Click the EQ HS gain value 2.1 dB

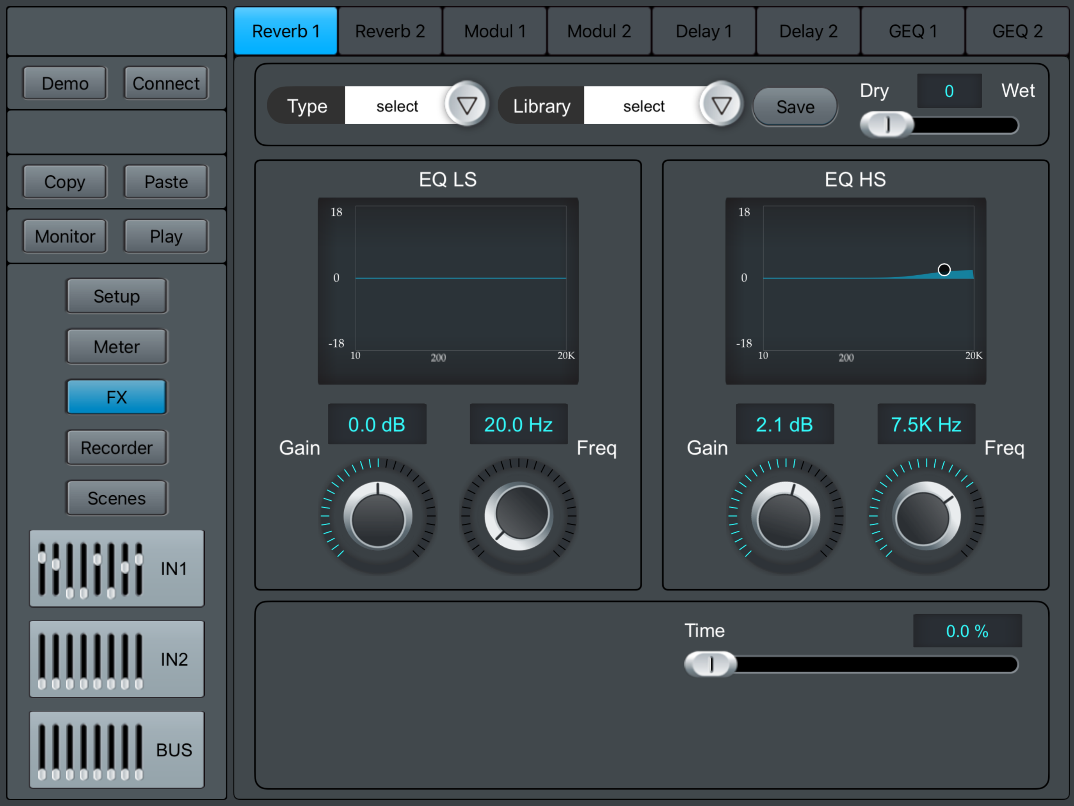pyautogui.click(x=785, y=424)
